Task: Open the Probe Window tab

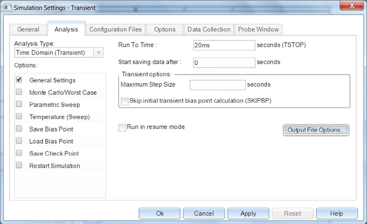Action: coord(258,30)
